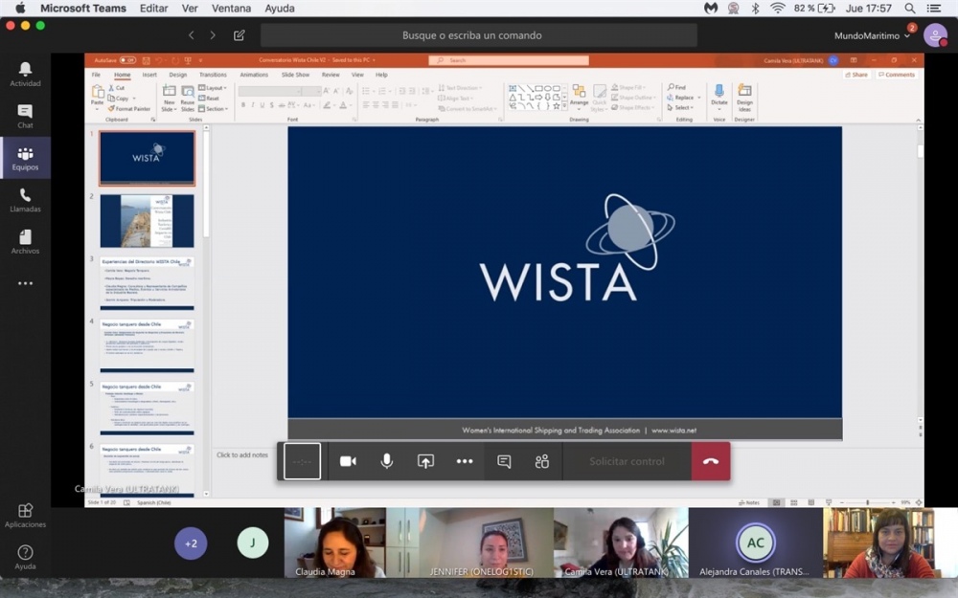Show more apps ellipsis in sidebar

tap(25, 283)
